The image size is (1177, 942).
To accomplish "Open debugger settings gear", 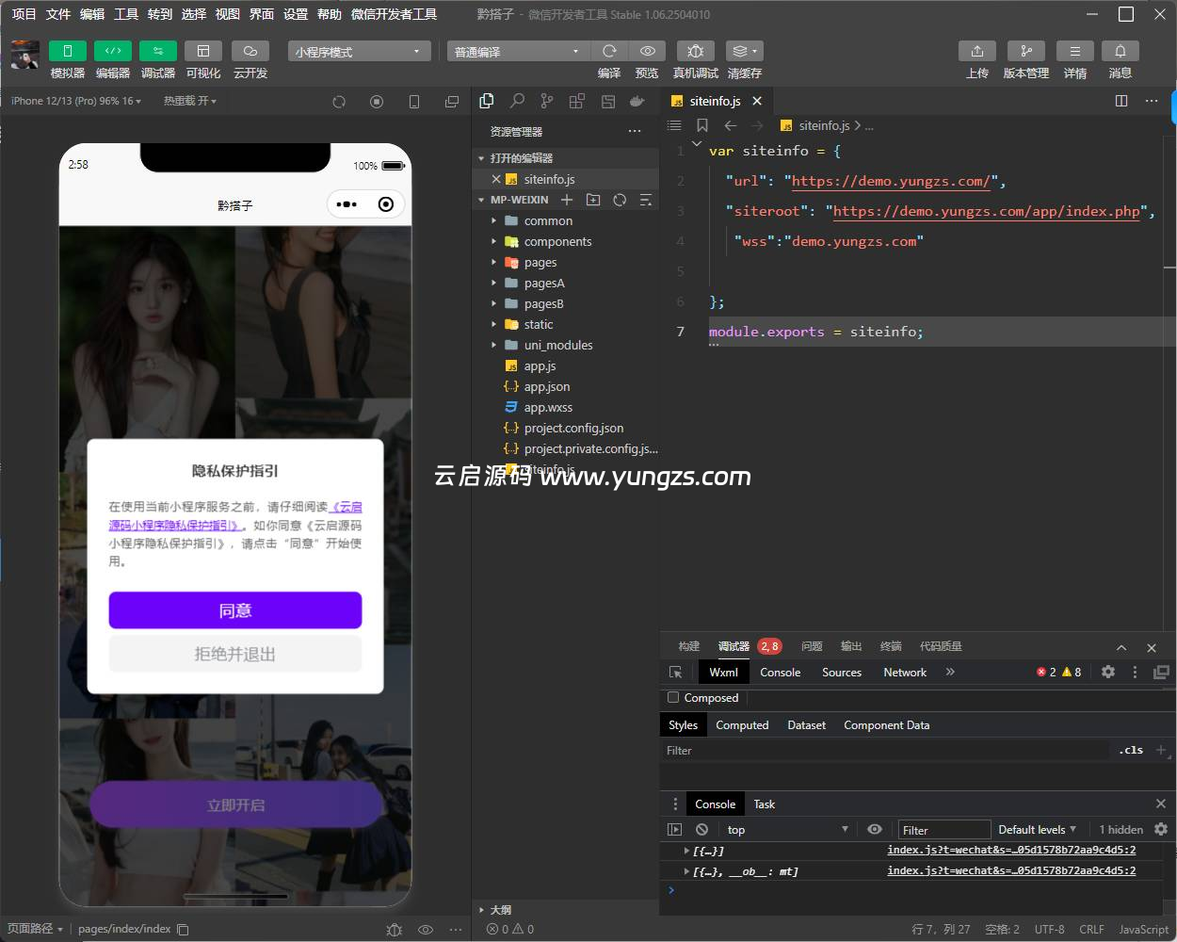I will point(1108,672).
